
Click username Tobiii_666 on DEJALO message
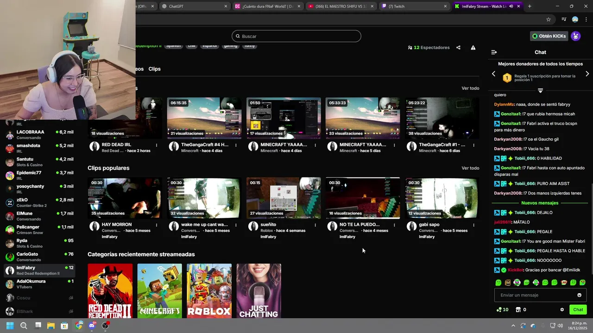pyautogui.click(x=525, y=213)
